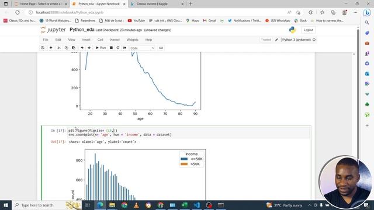Open the Gmail bookmark
The height and width of the screenshot is (210, 374).
click(x=209, y=21)
